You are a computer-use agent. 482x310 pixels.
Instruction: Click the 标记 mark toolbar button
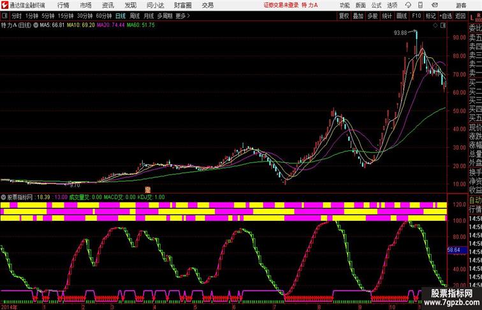click(x=430, y=16)
